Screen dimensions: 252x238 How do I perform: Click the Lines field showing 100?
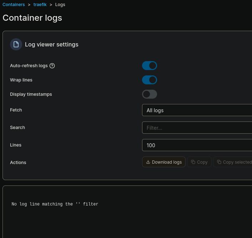197,145
